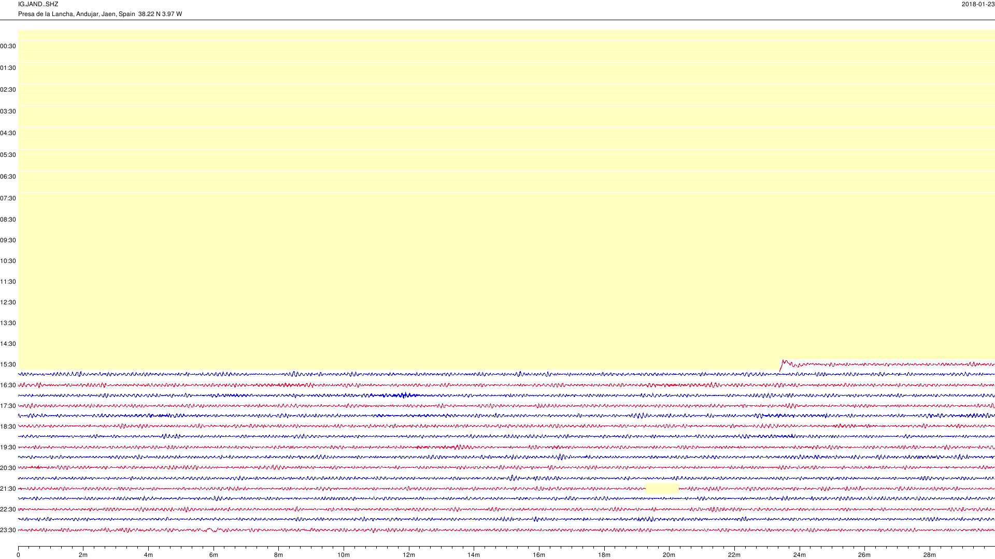Click the 16:30 row time label
The height and width of the screenshot is (559, 995).
(x=8, y=385)
